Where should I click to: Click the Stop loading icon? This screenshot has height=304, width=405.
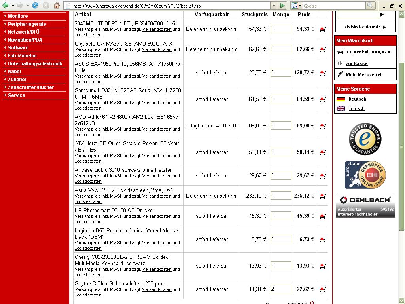(x=46, y=6)
